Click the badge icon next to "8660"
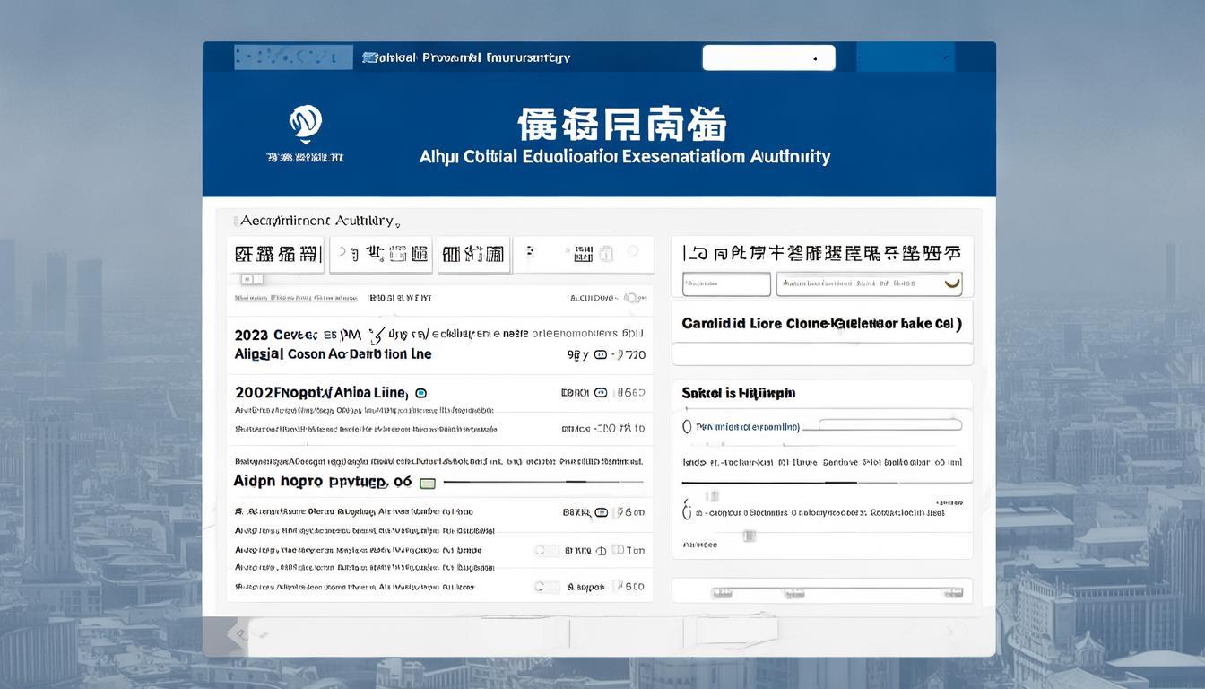 601,393
